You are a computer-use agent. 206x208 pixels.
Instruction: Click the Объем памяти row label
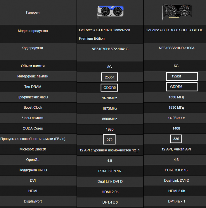(33, 66)
